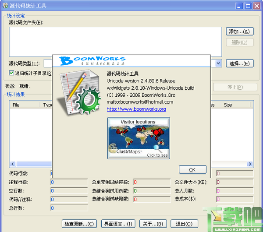263x232 pixels.
Task: Click the 注释行数 value field
Action: click(69, 182)
